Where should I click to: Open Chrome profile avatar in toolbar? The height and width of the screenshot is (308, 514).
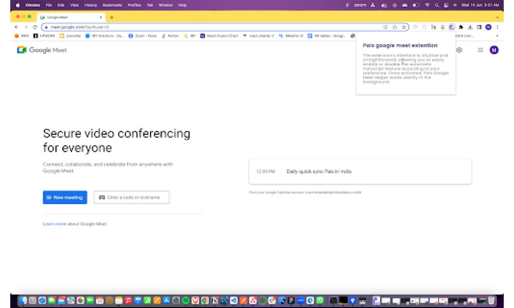(488, 27)
